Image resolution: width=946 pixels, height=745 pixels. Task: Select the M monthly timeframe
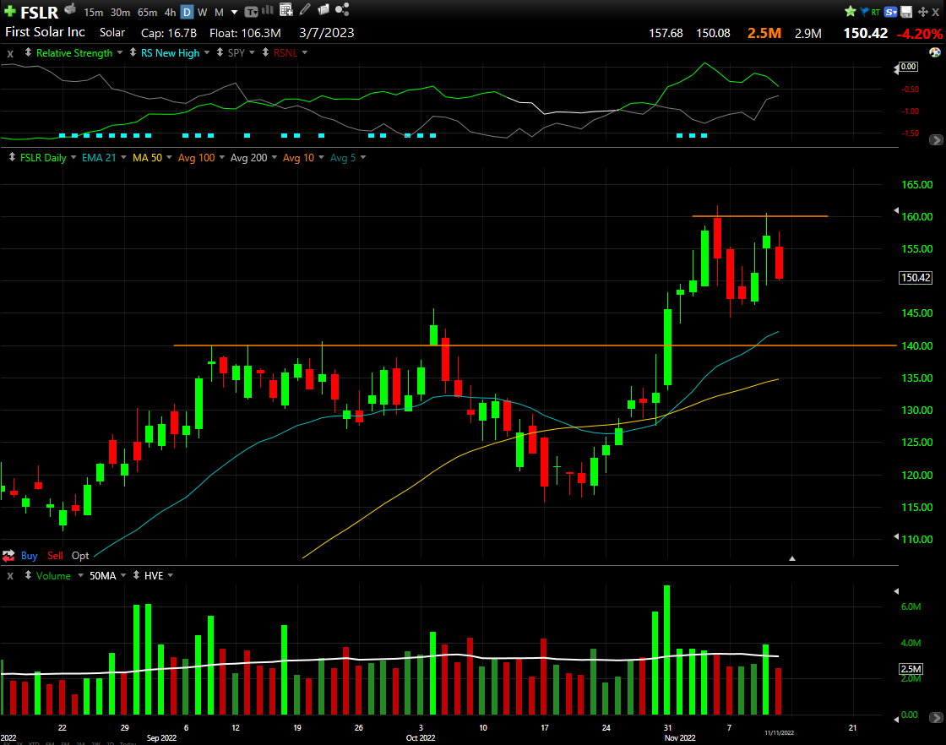[x=219, y=12]
